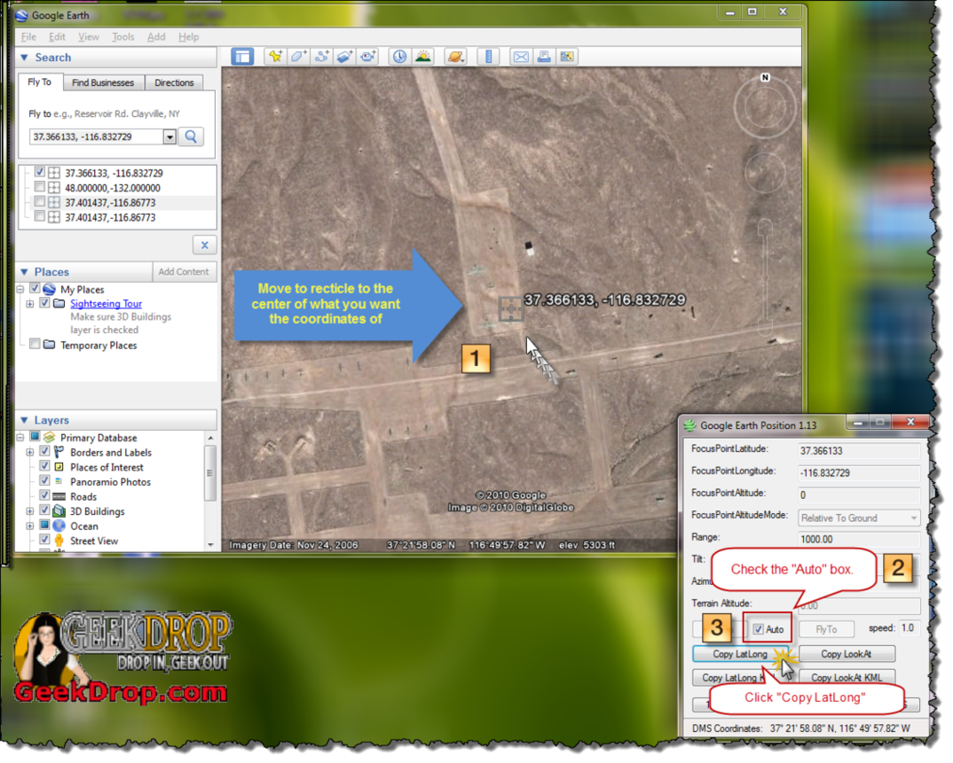This screenshot has height=763, width=953.
Task: Click the Copy LookAt button
Action: coord(847,654)
